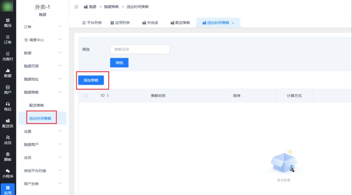Switch to the 平台列表 tab
352x195 pixels.
pos(92,23)
